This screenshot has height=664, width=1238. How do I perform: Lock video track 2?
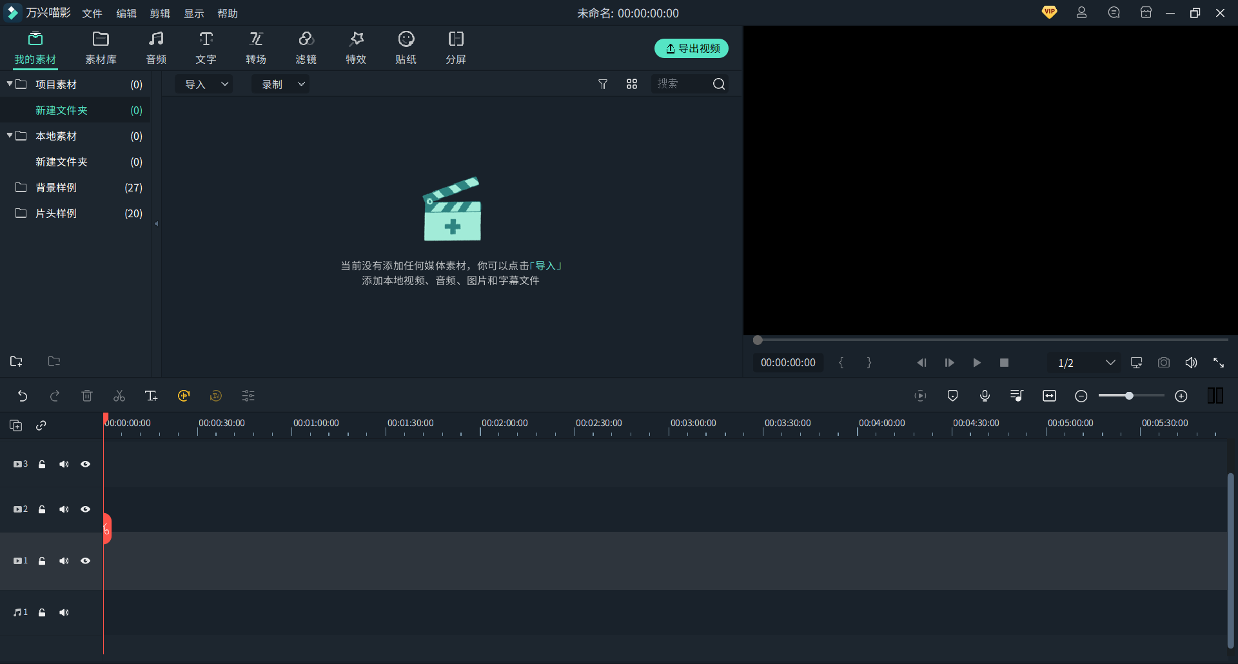(x=42, y=509)
